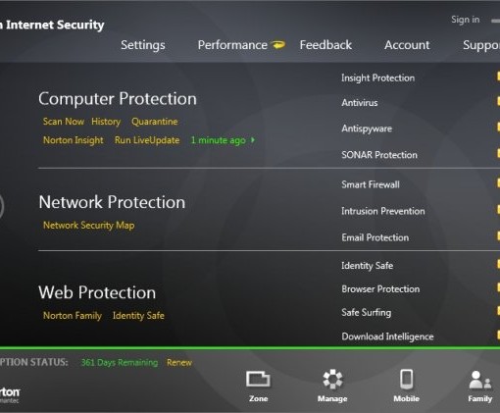Click the Norton logo
The width and height of the screenshot is (500, 413).
click(9, 394)
